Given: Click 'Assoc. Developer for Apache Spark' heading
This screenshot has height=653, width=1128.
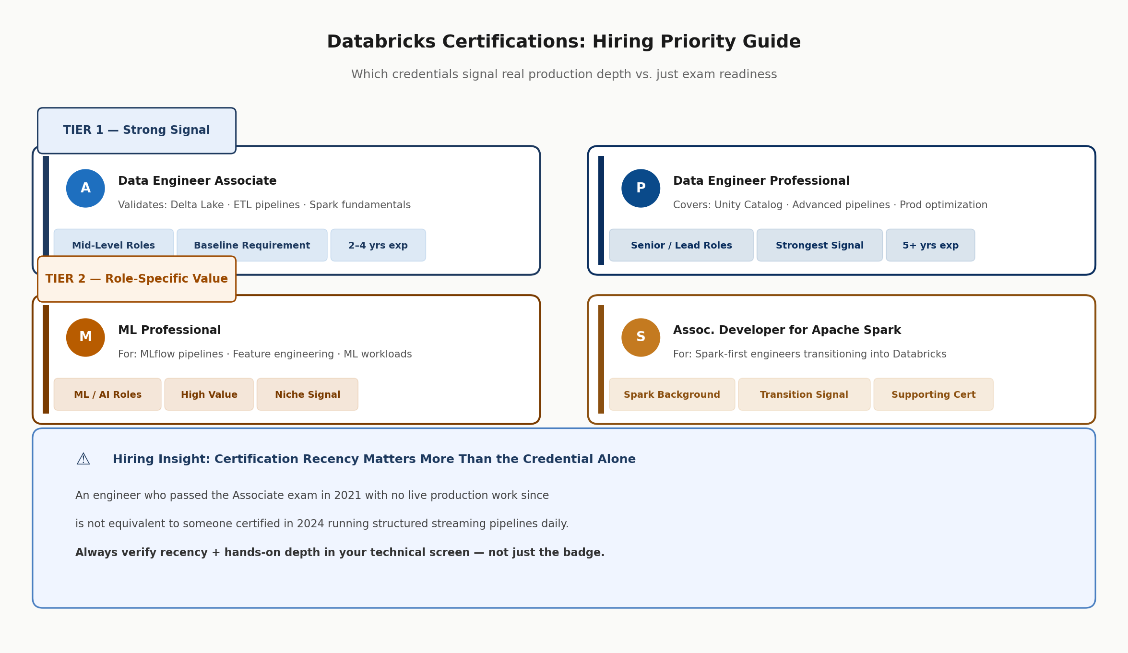Looking at the screenshot, I should tap(787, 330).
